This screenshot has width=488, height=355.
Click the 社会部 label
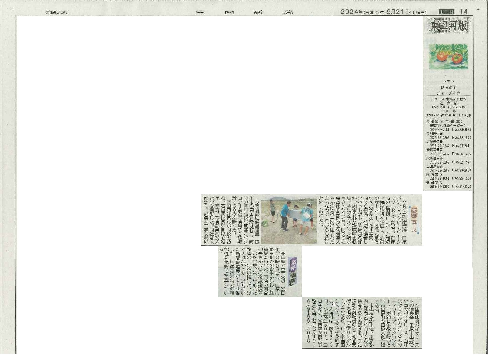(x=448, y=103)
